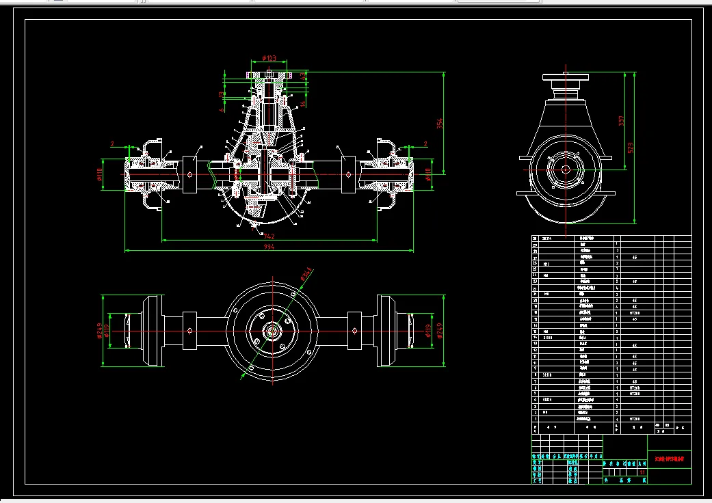Select the 43 dimension near the flange
This screenshot has height=503, width=712.
[x=302, y=77]
